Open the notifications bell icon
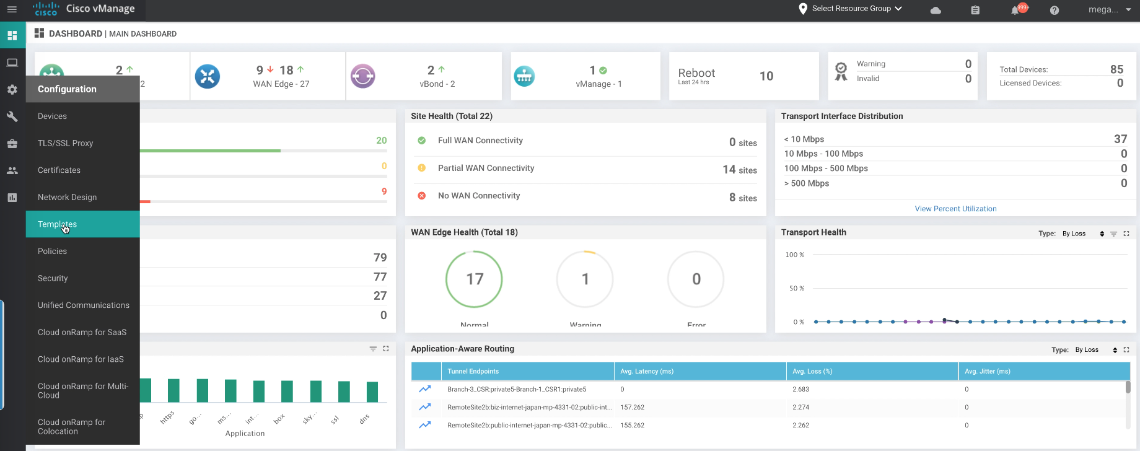This screenshot has width=1140, height=451. (1016, 10)
